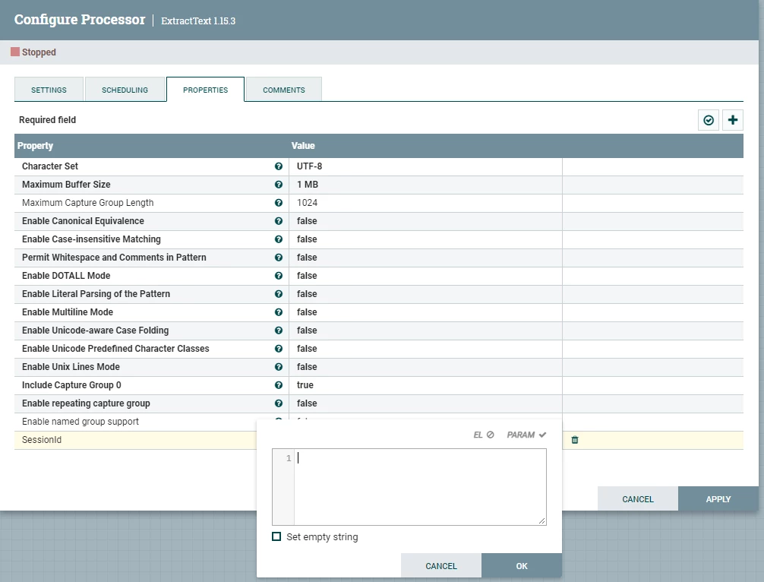Delete the SessionId property with trash icon
Viewport: 764px width, 582px height.
click(x=575, y=440)
